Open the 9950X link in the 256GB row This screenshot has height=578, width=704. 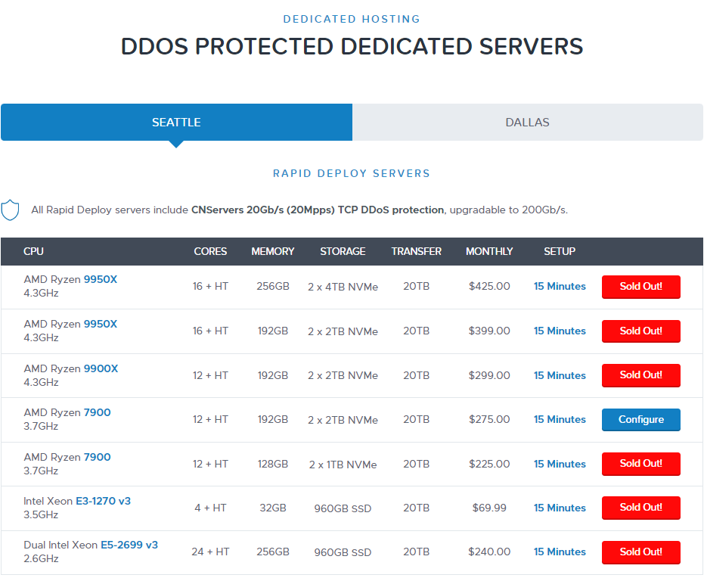(100, 279)
